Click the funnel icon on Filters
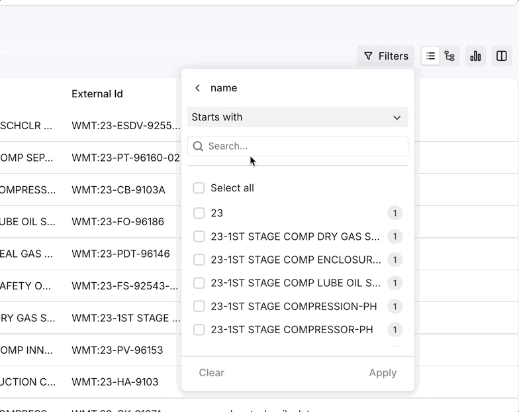519x412 pixels. pyautogui.click(x=369, y=56)
